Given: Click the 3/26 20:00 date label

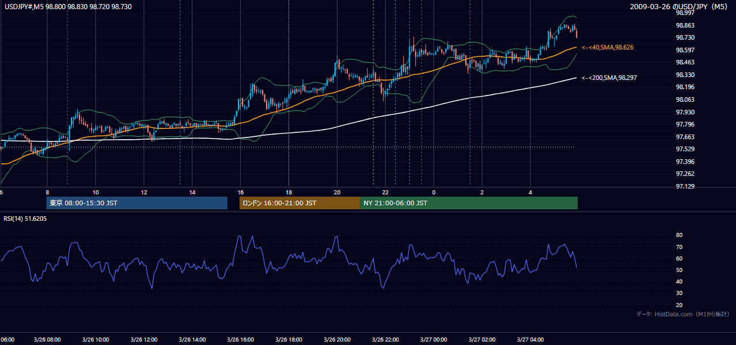Looking at the screenshot, I should click(337, 339).
